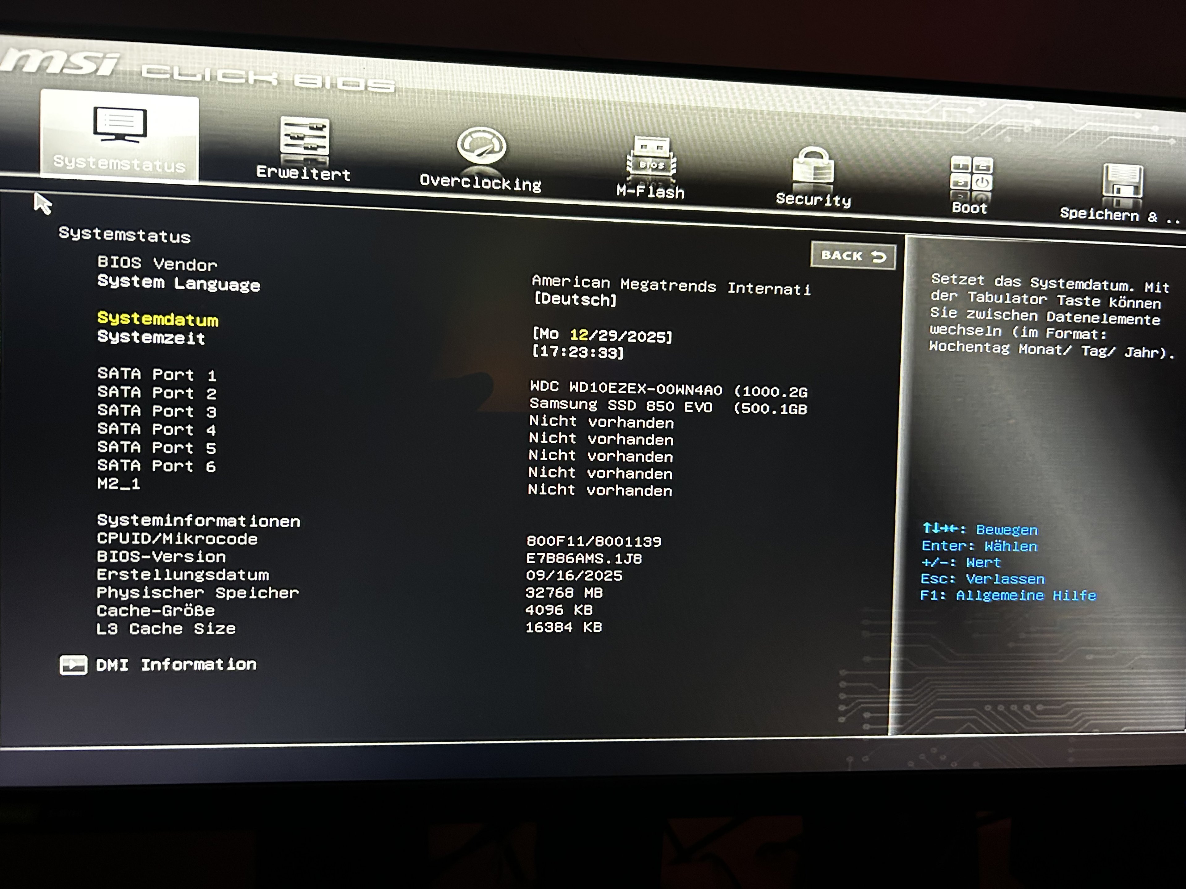Select the Systemdatum label
The height and width of the screenshot is (889, 1186).
point(158,319)
